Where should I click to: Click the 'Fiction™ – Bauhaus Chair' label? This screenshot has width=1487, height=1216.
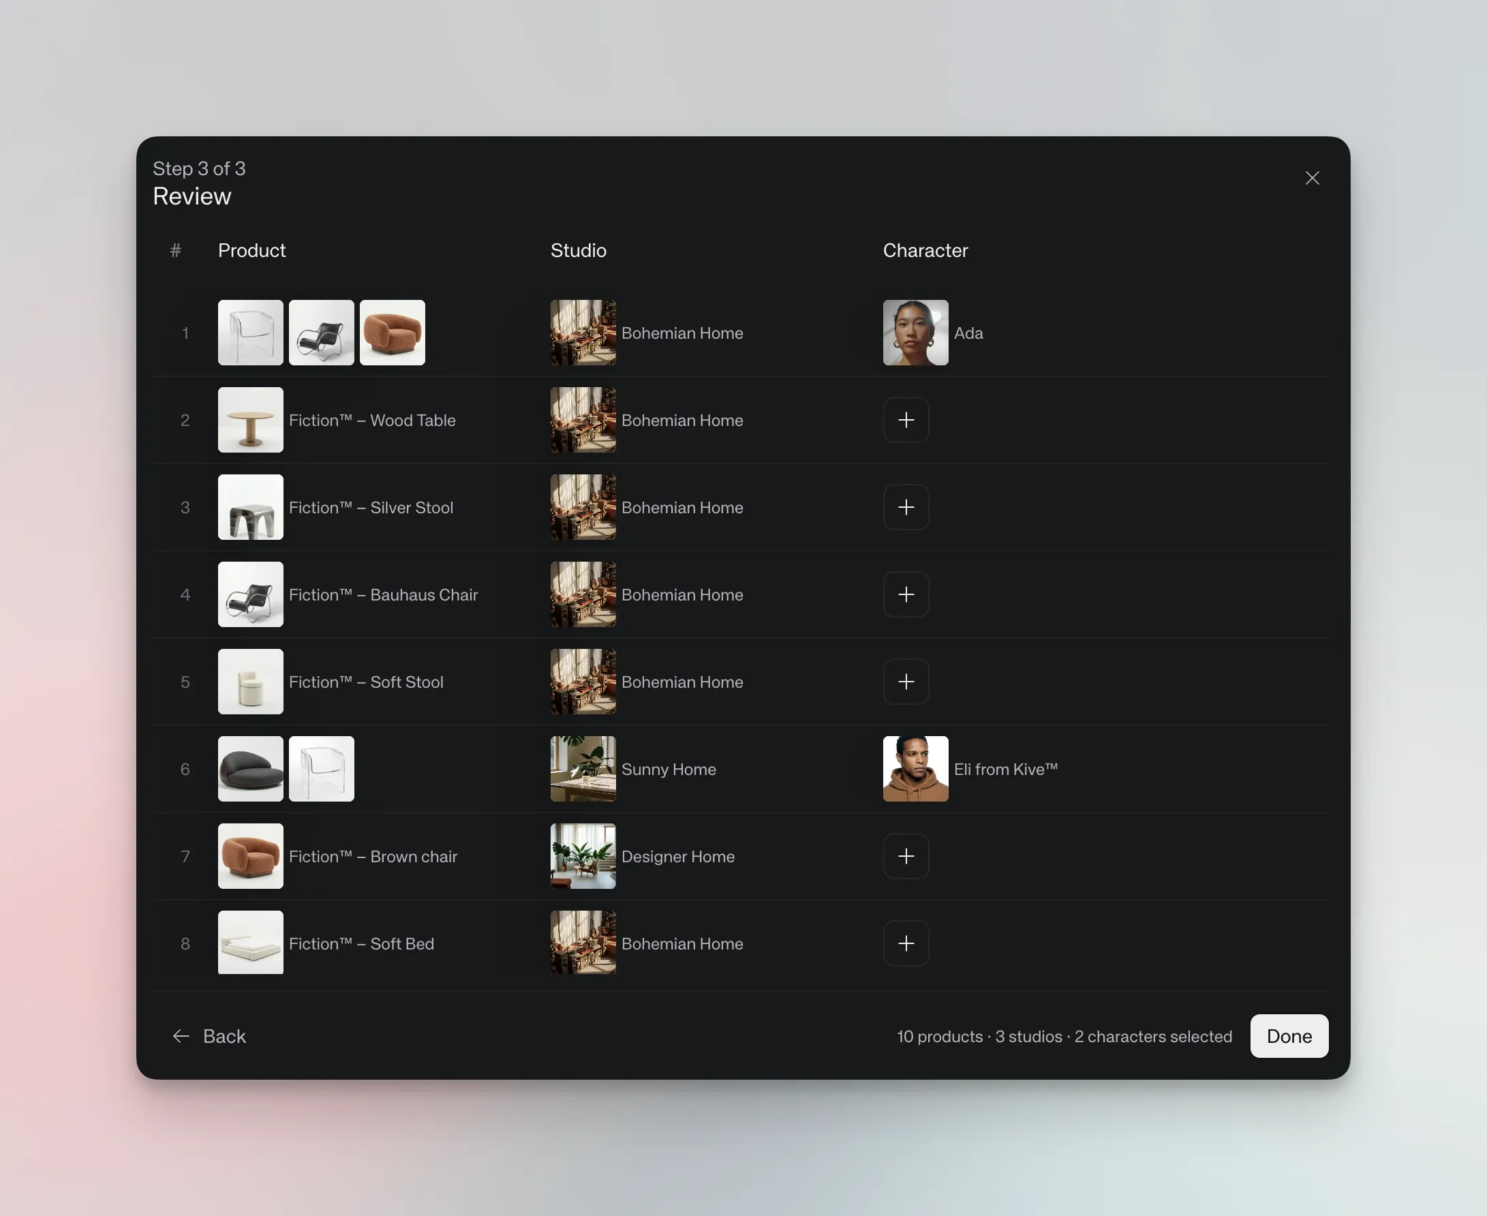coord(383,594)
